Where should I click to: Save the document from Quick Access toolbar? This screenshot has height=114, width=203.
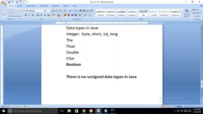pos(9,2)
